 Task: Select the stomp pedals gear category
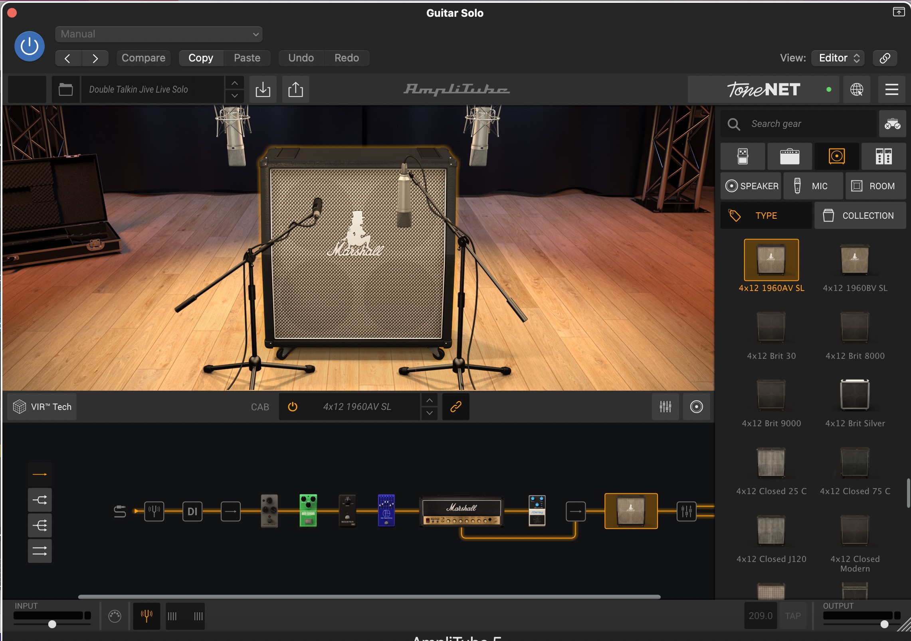(x=743, y=156)
